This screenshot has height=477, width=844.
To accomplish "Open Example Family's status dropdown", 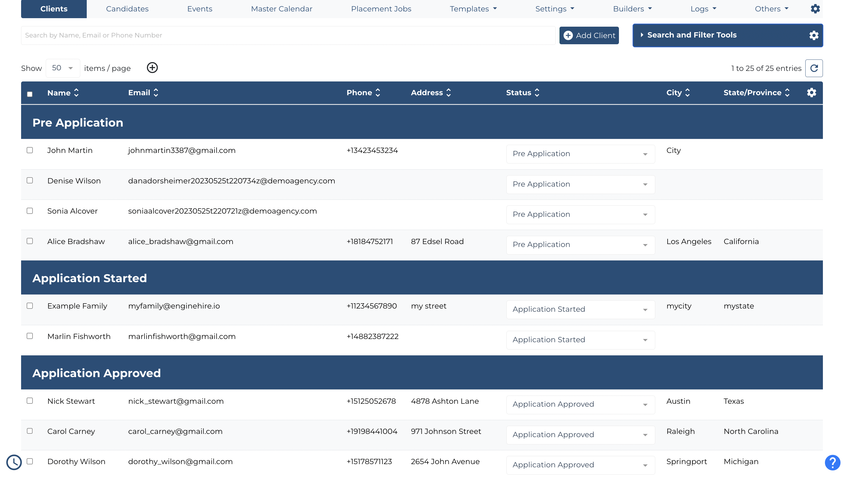I will tap(581, 310).
